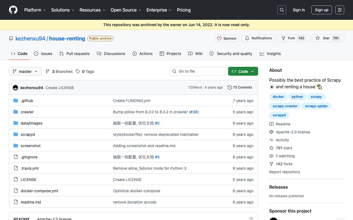Open pull request #38 link in crawler row
Image resolution: width=353 pixels, height=220 pixels.
(194, 112)
